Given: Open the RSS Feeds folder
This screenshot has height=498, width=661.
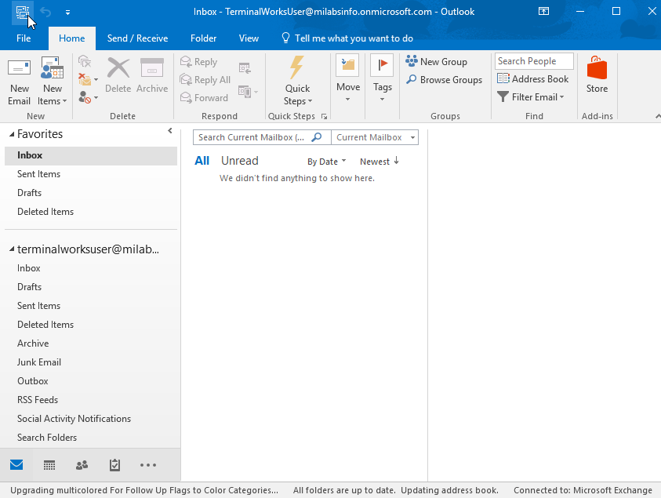Looking at the screenshot, I should 91,400.
